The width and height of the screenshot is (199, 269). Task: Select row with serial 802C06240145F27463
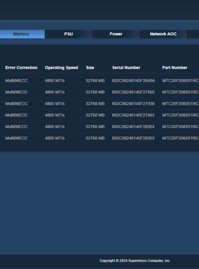[x=99, y=115]
